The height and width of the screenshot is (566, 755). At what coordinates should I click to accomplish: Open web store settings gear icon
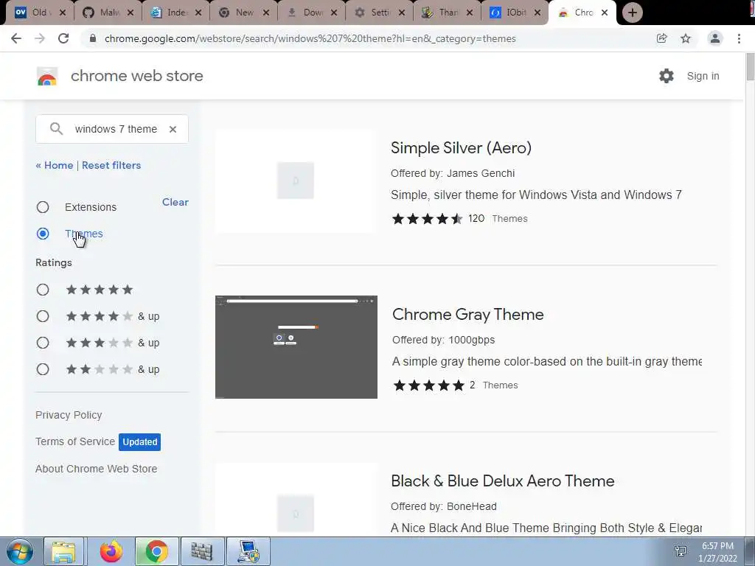point(667,76)
